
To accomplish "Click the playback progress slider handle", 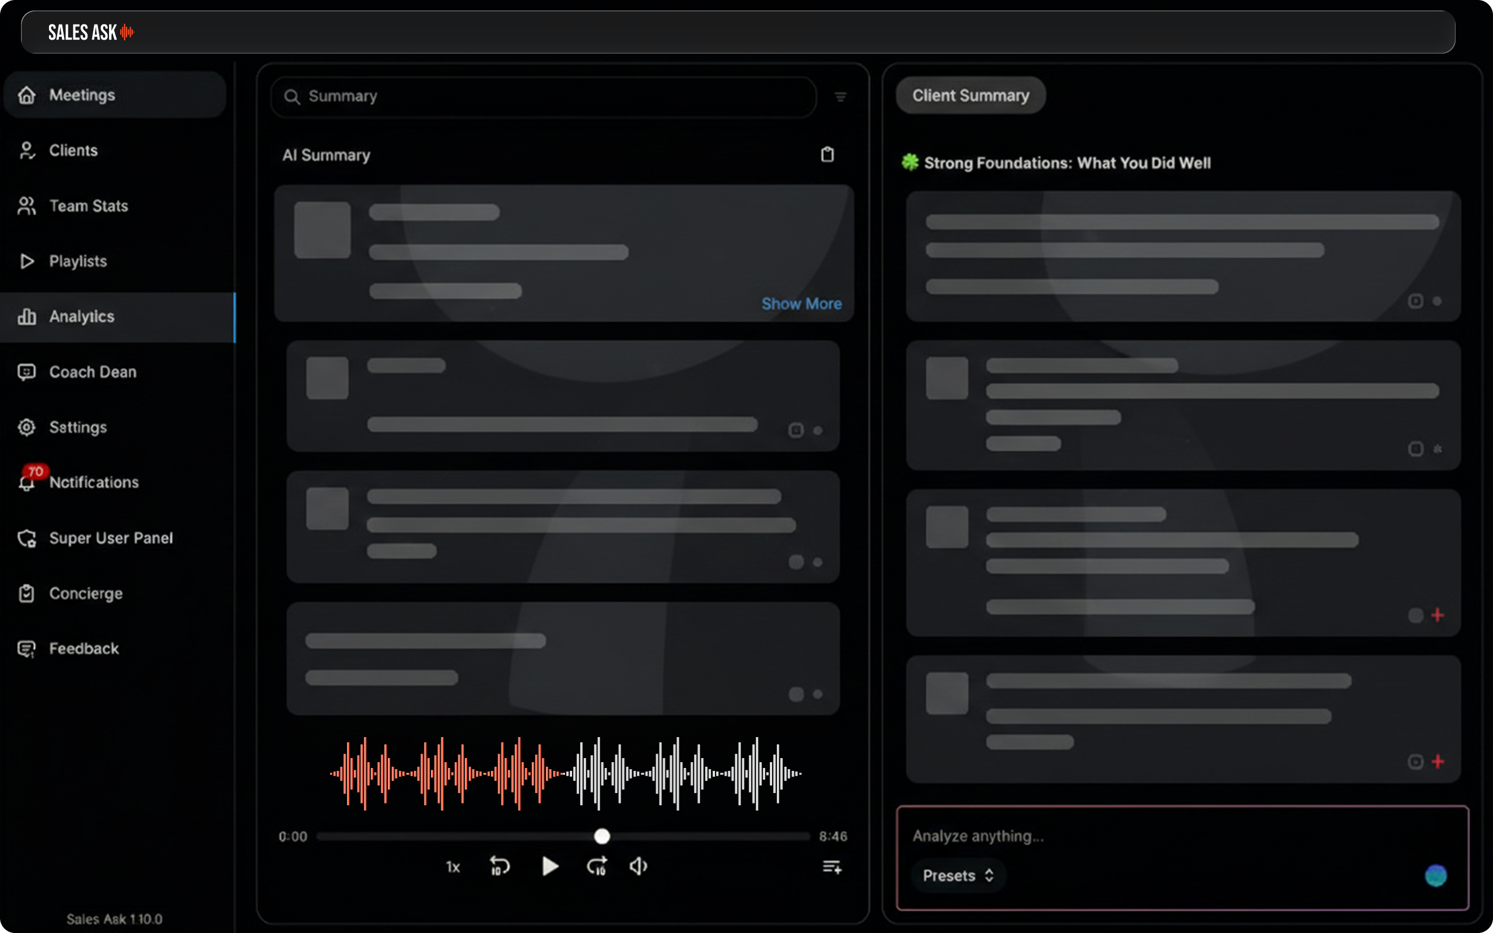I will pos(601,836).
